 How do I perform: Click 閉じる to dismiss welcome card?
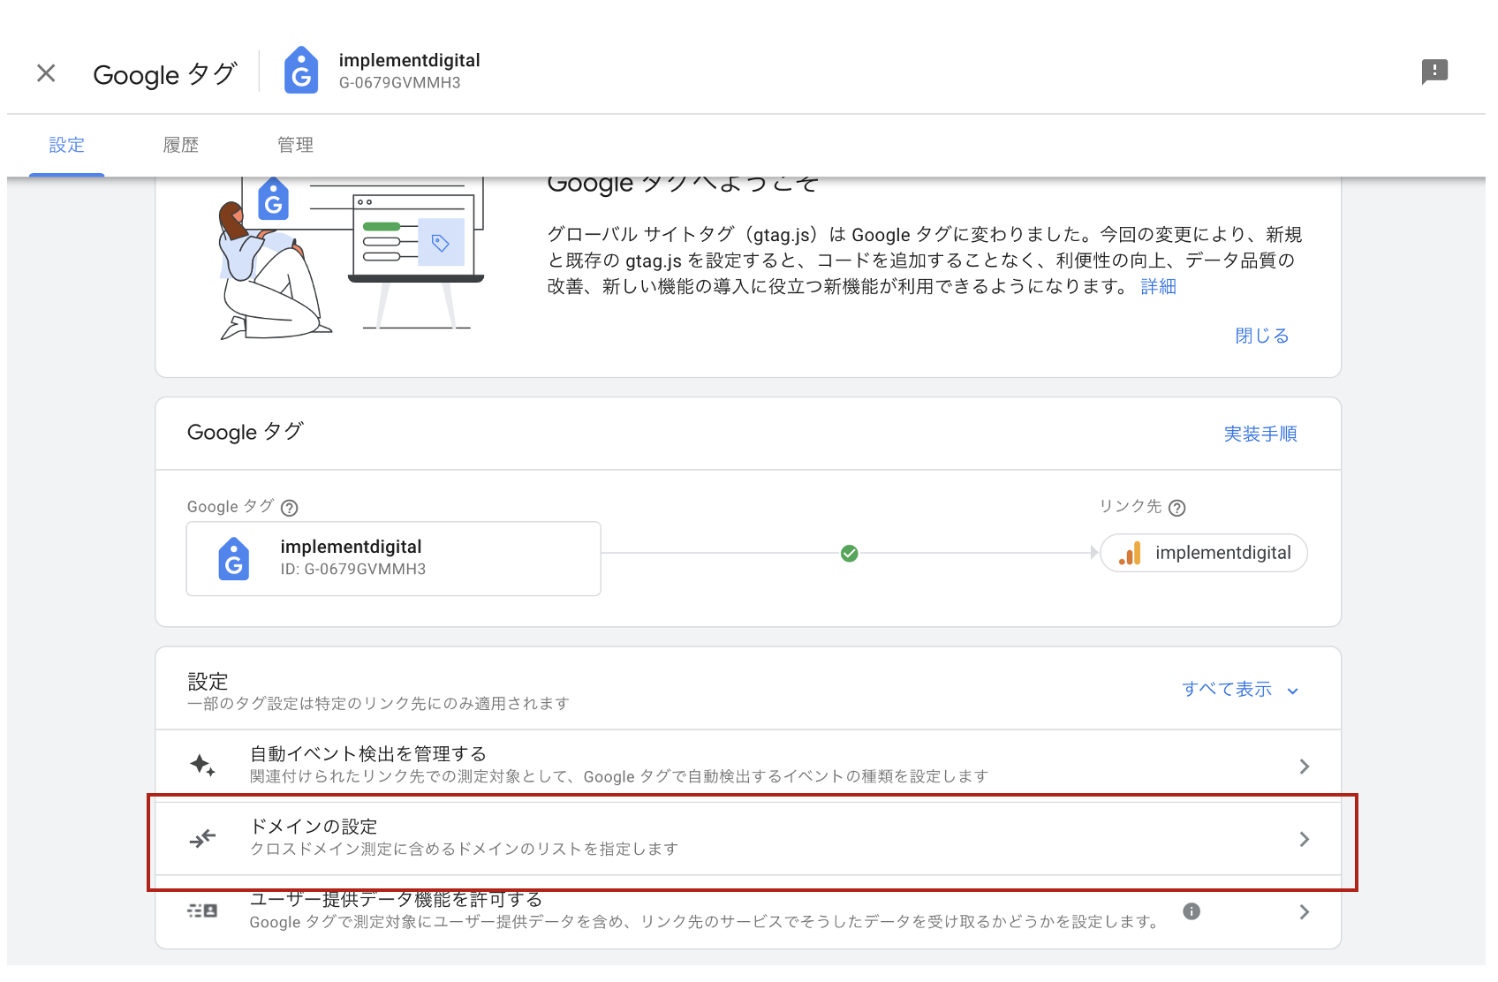[x=1261, y=336]
